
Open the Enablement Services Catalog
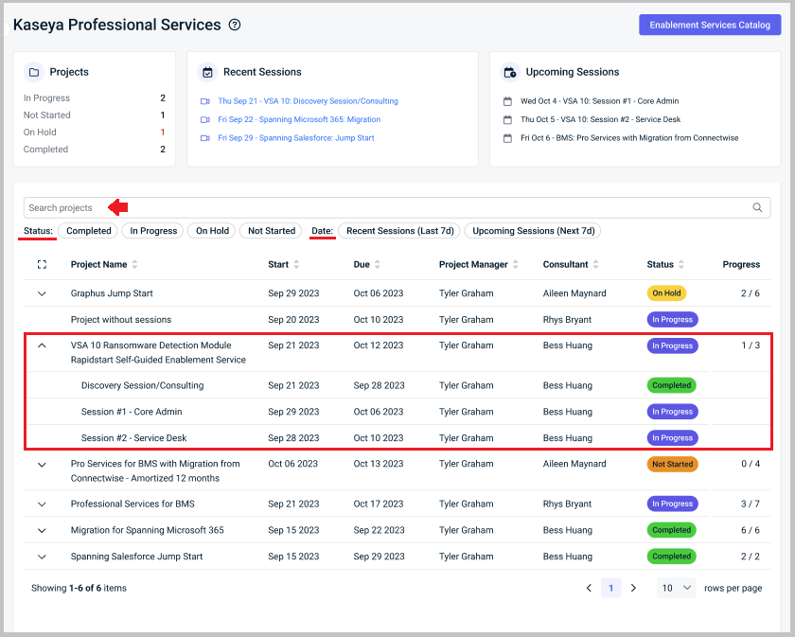pyautogui.click(x=710, y=26)
